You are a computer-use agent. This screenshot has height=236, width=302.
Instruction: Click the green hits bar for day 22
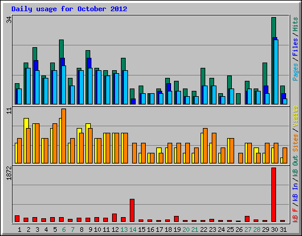(x=203, y=77)
